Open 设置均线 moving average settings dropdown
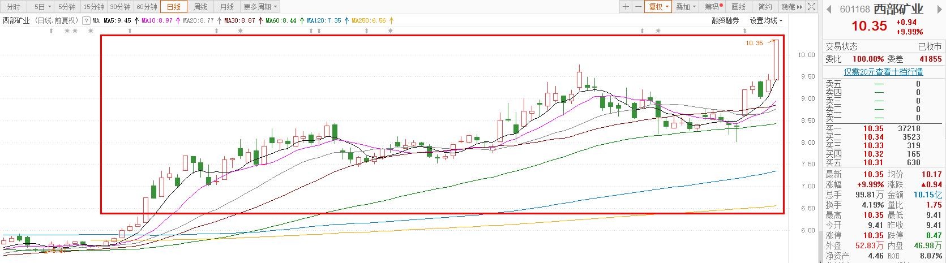This screenshot has width=946, height=263. [766, 20]
